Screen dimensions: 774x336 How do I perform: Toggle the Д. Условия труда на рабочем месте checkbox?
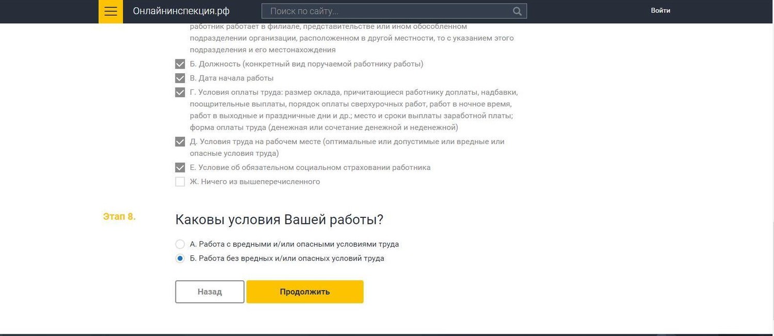click(x=180, y=141)
